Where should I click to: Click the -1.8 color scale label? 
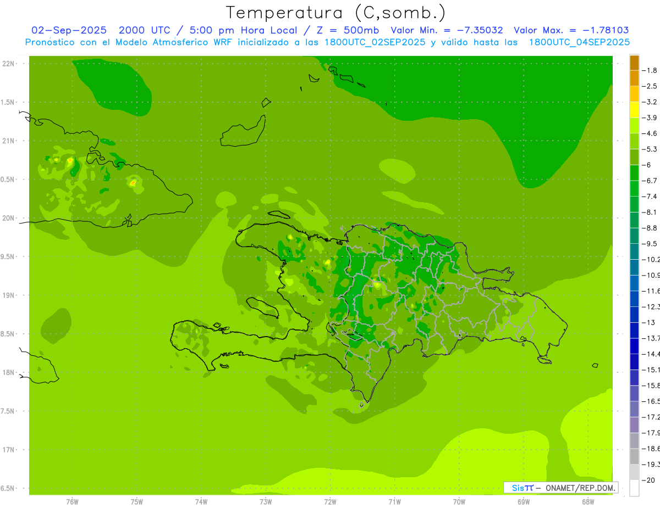pos(650,70)
